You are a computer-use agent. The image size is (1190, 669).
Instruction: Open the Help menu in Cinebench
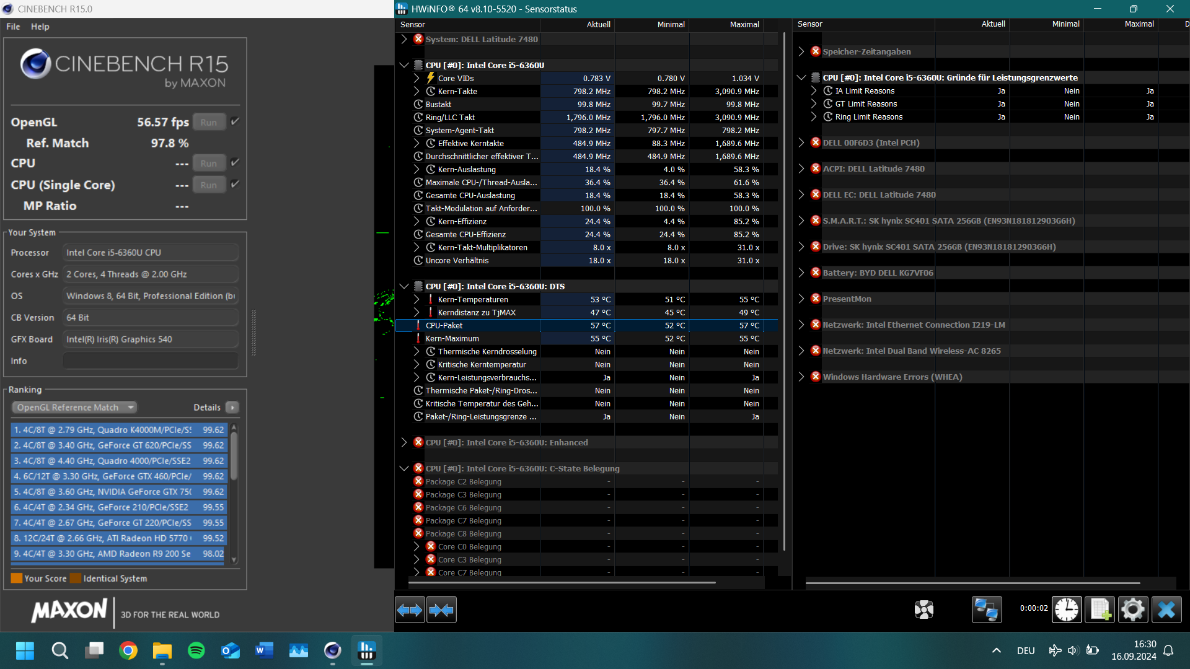[40, 26]
